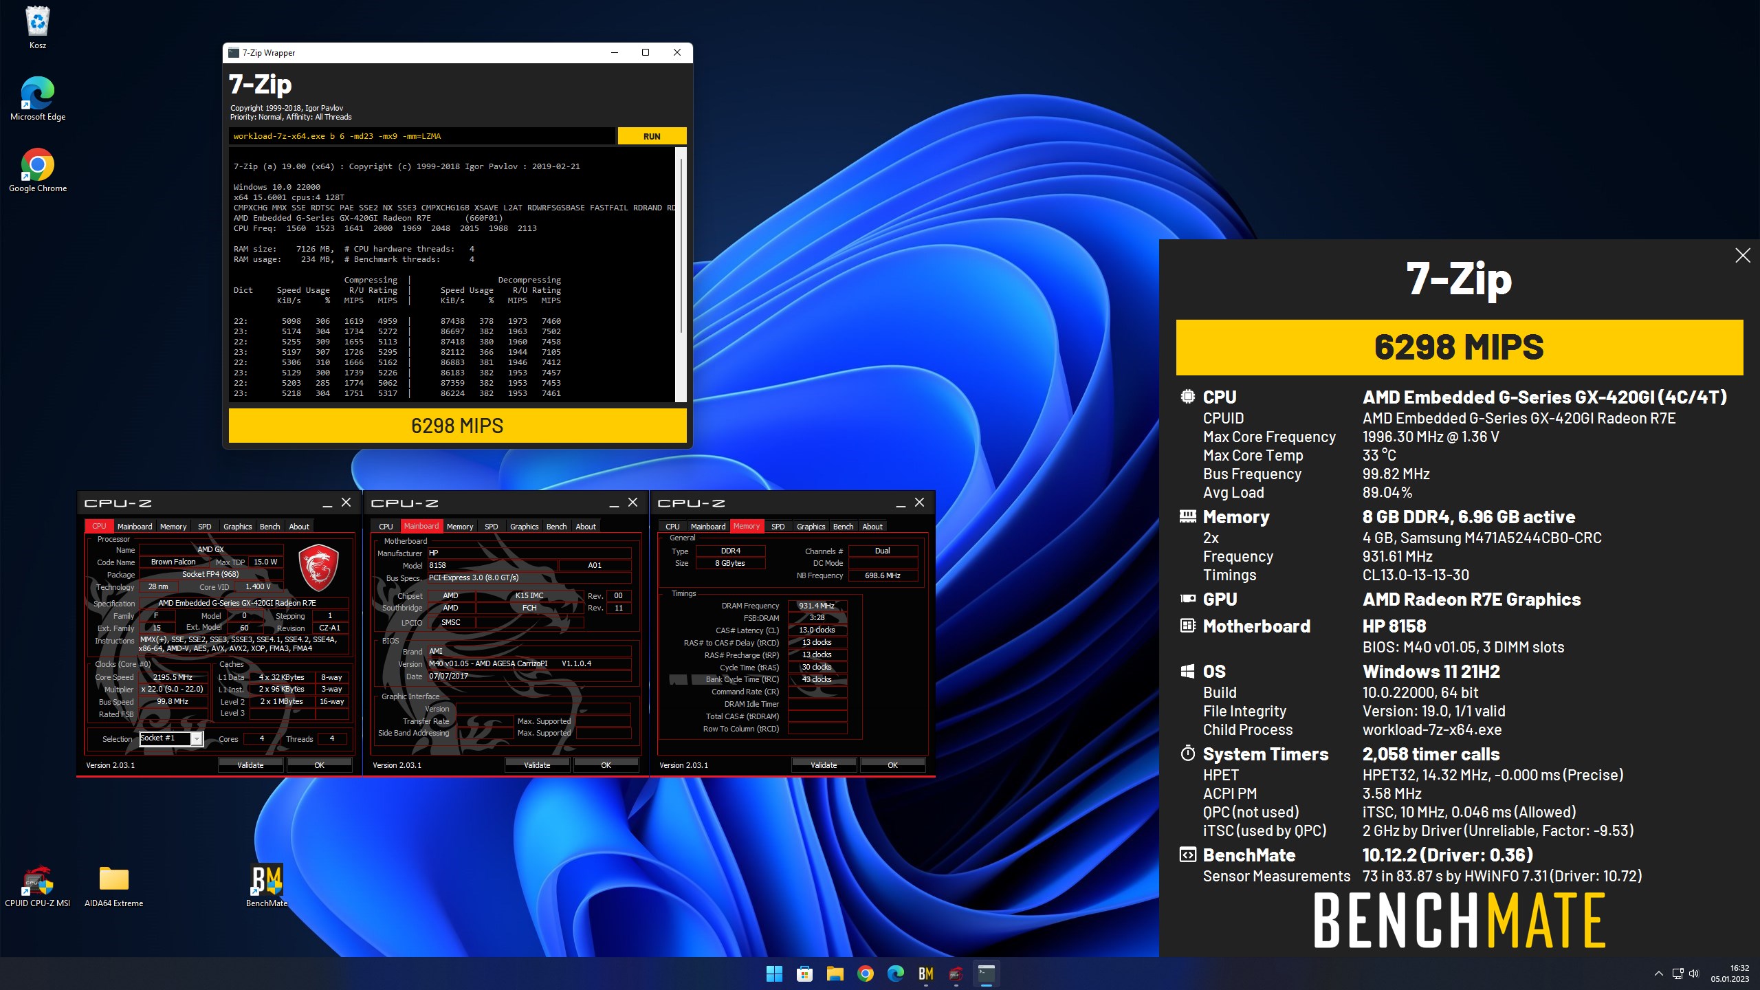Open CPU tab in Mainboard CPU-Z window
This screenshot has width=1760, height=990.
(386, 526)
